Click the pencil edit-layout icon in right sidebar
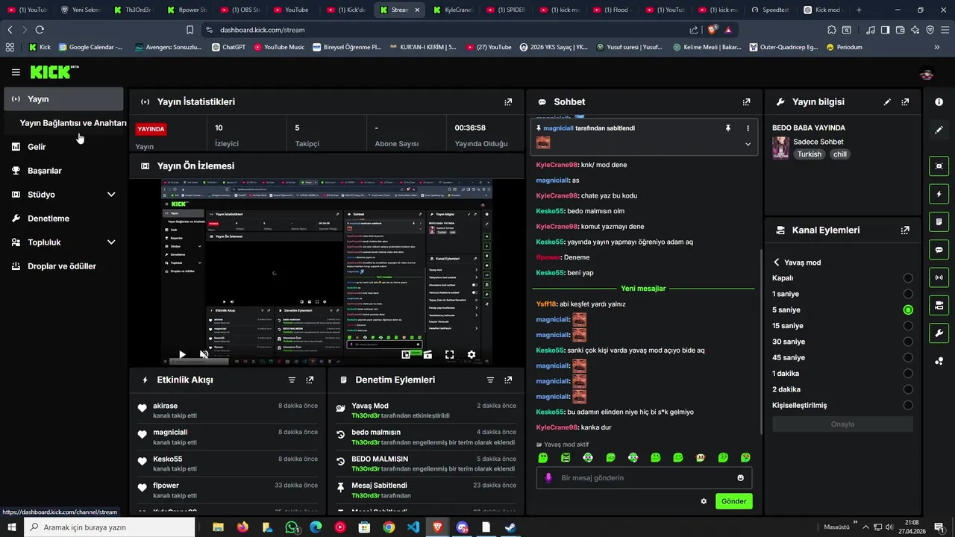The image size is (955, 537). pyautogui.click(x=939, y=130)
